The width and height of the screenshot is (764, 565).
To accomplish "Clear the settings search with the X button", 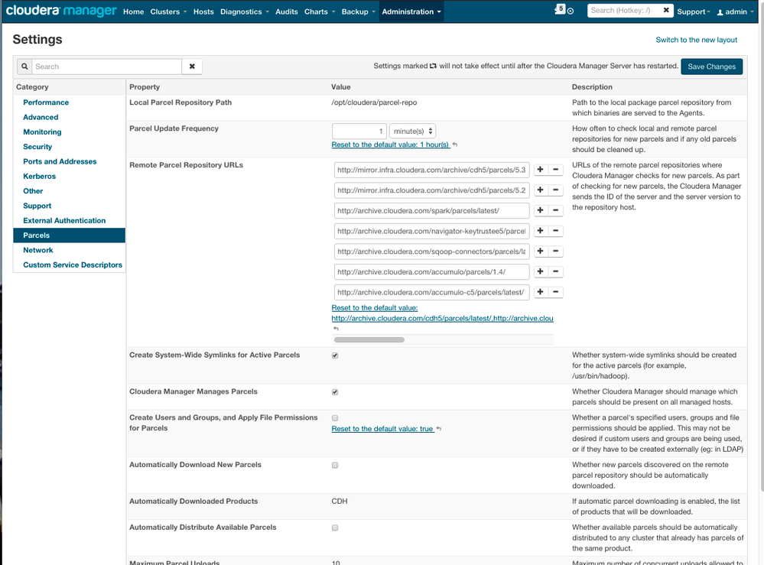I will click(x=192, y=67).
